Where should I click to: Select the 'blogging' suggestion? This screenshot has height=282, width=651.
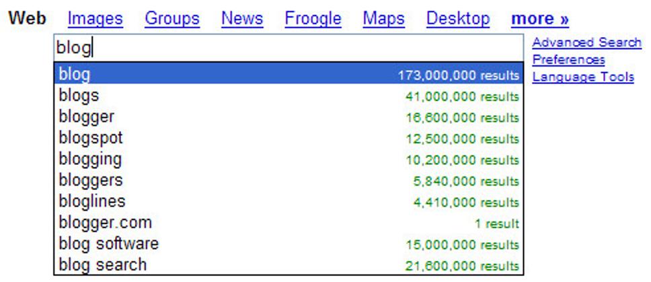click(289, 159)
